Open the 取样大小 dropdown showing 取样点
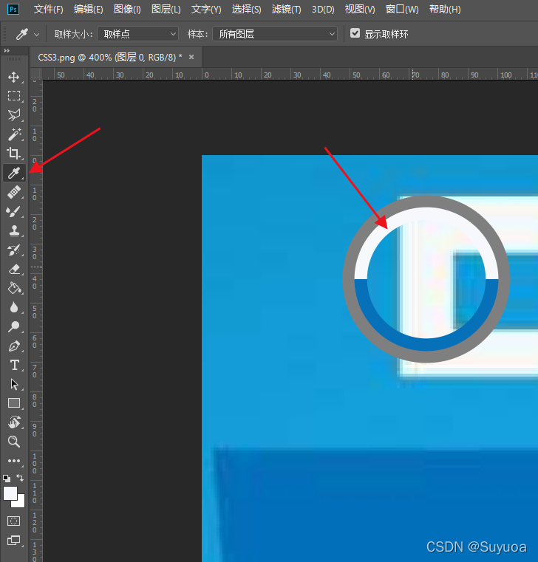Screen dimensions: 538x562 [137, 34]
